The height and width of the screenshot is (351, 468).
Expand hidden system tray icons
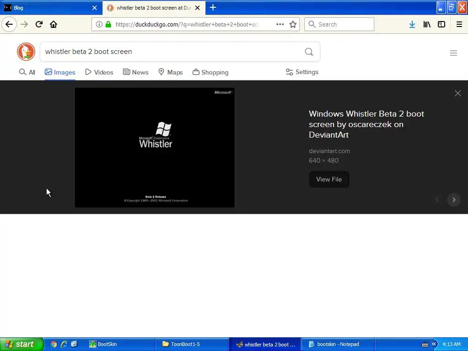click(x=434, y=344)
